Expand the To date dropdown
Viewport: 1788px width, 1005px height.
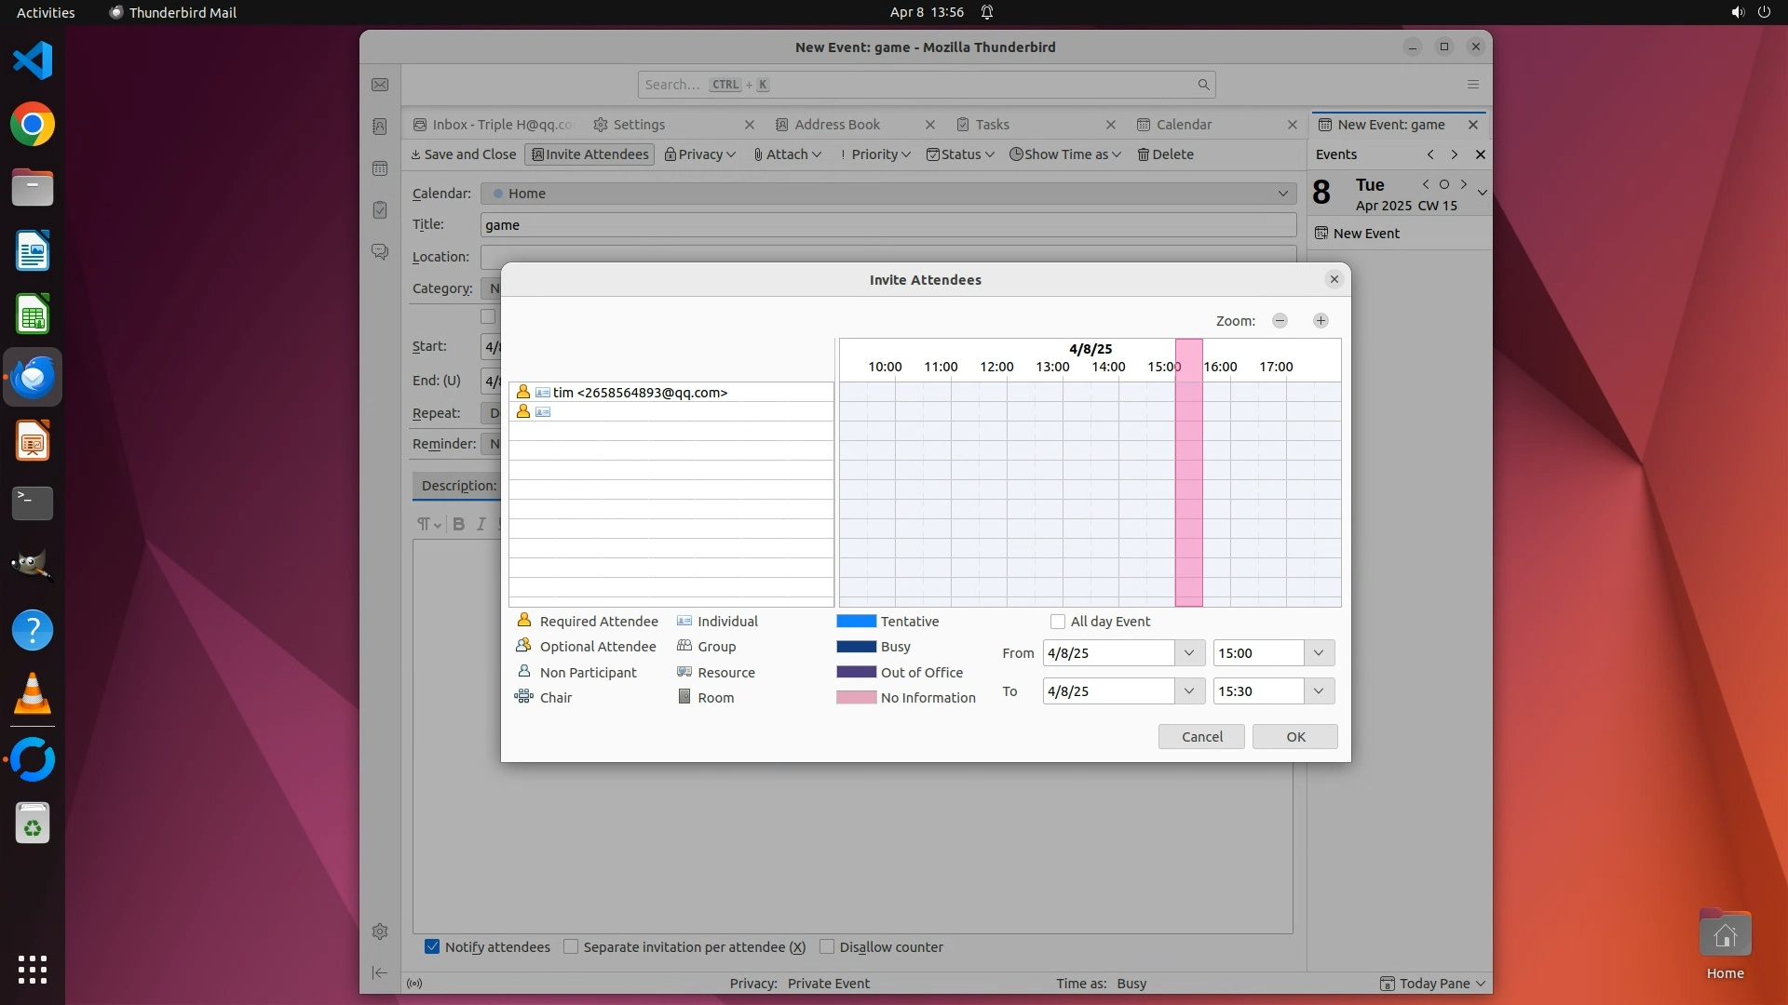coord(1188,691)
